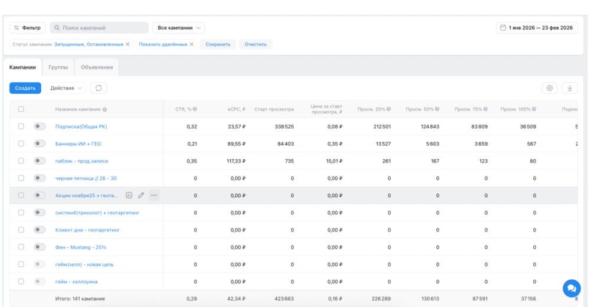590x307 pixels.
Task: Click help icon next to Просм. 100% header
Action: 534,109
